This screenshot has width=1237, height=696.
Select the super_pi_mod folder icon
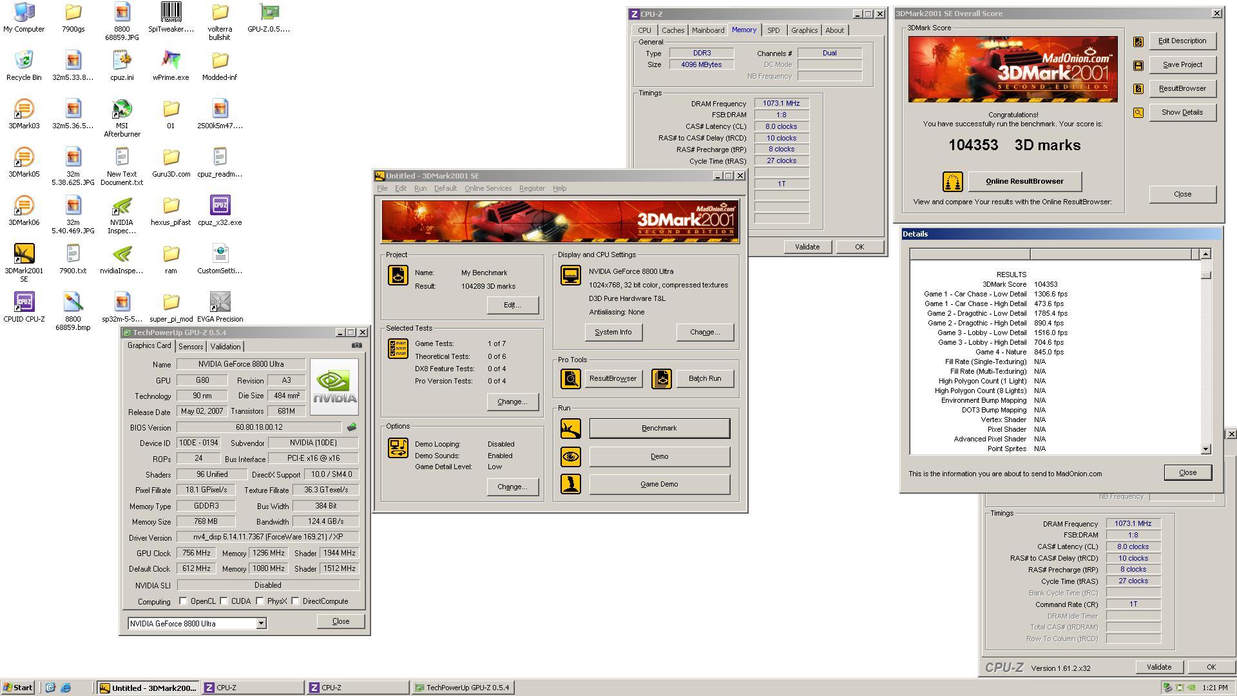[171, 307]
